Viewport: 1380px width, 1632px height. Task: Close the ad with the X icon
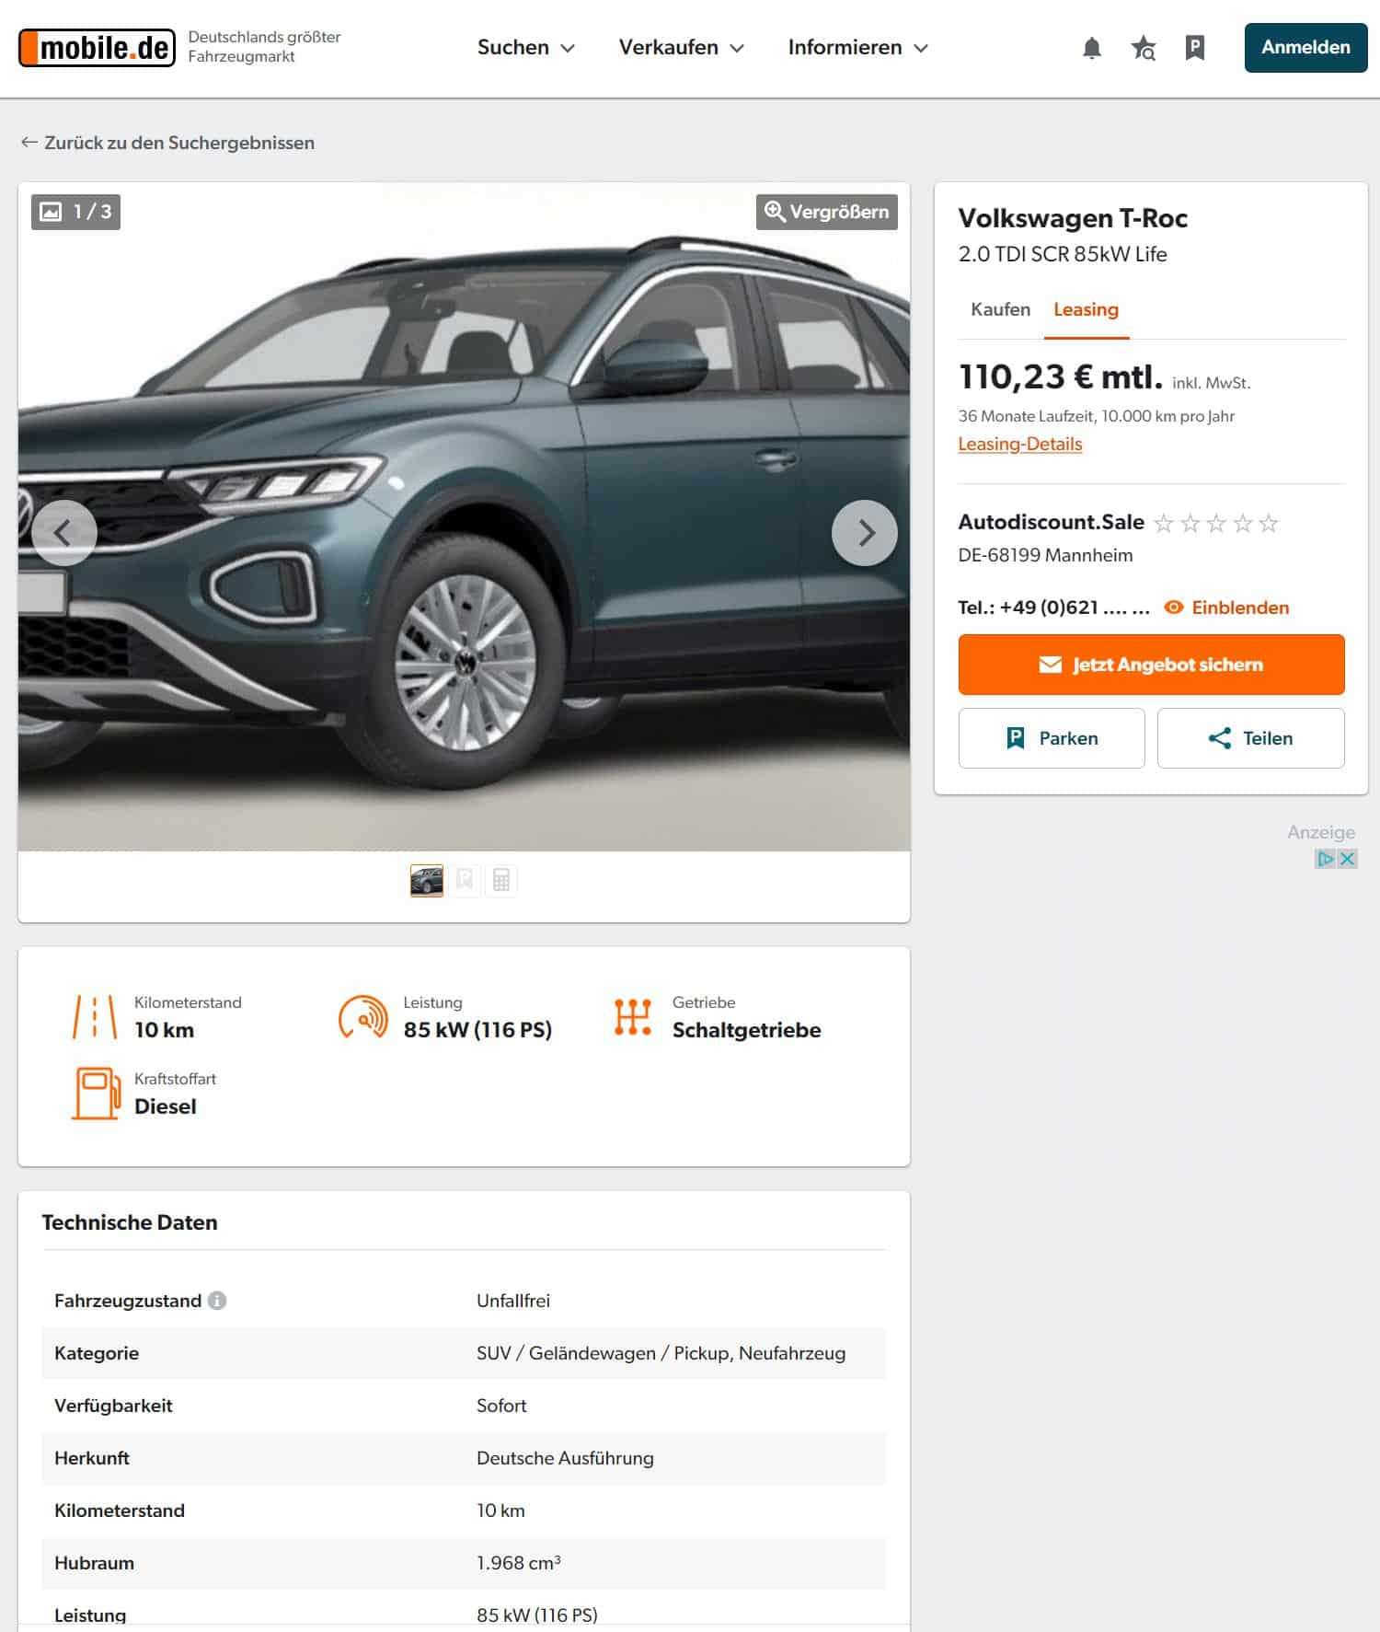point(1347,859)
